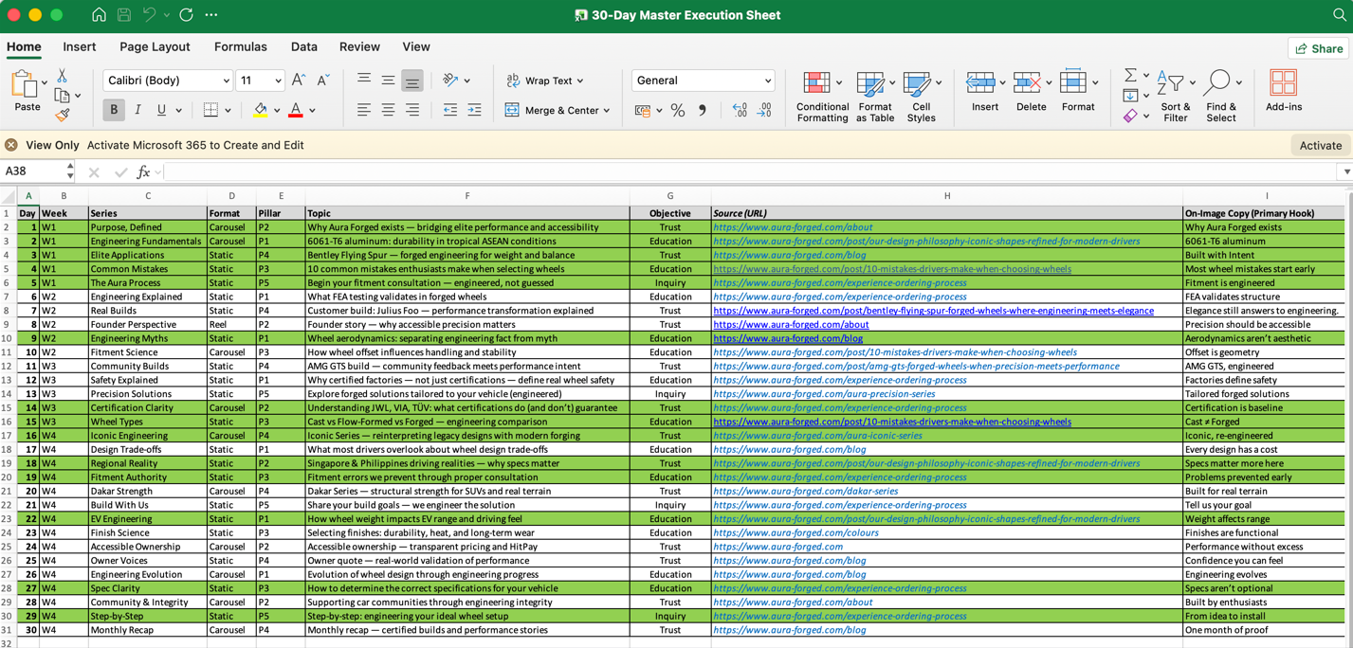
Task: Toggle Bold formatting
Action: (114, 110)
